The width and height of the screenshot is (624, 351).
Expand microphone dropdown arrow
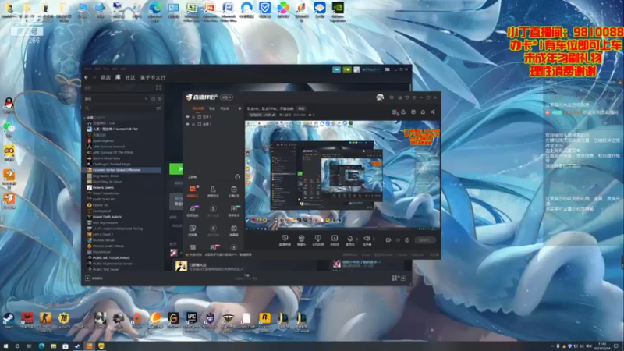(x=356, y=239)
